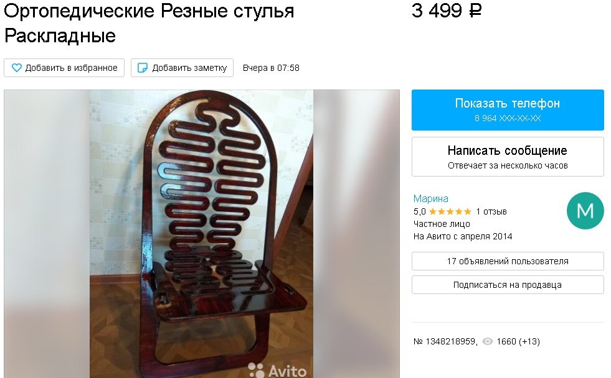Viewport: 611px width, 378px height.
Task: Click the heart icon for favorites
Action: pyautogui.click(x=16, y=68)
